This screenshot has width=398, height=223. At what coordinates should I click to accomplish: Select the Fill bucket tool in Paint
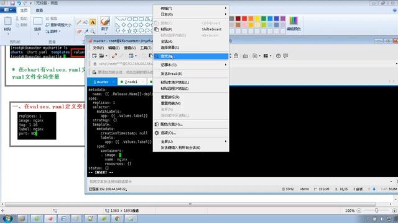tap(86, 22)
